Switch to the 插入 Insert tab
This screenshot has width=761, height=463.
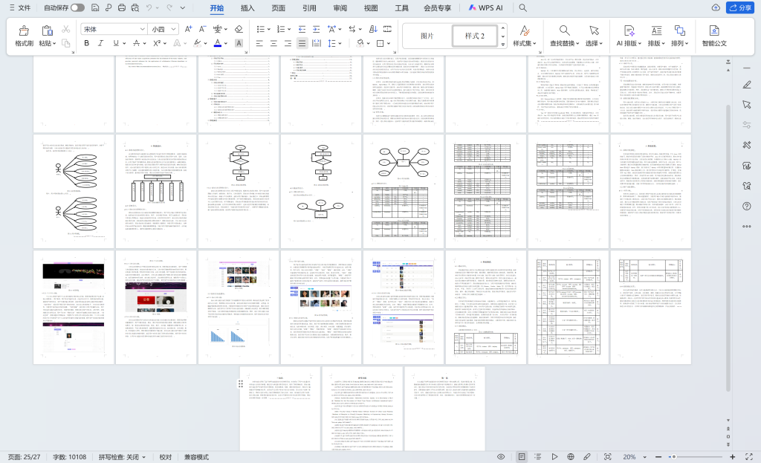point(247,7)
